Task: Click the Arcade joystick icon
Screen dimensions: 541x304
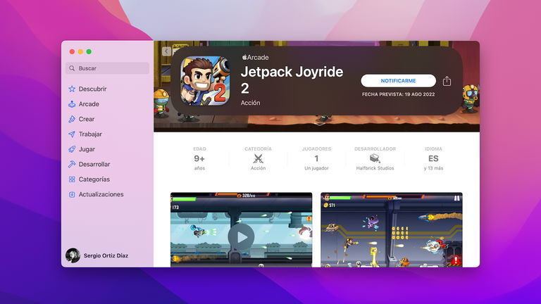Action: (x=72, y=104)
